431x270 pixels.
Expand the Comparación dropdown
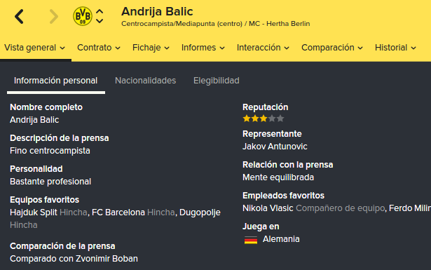332,48
